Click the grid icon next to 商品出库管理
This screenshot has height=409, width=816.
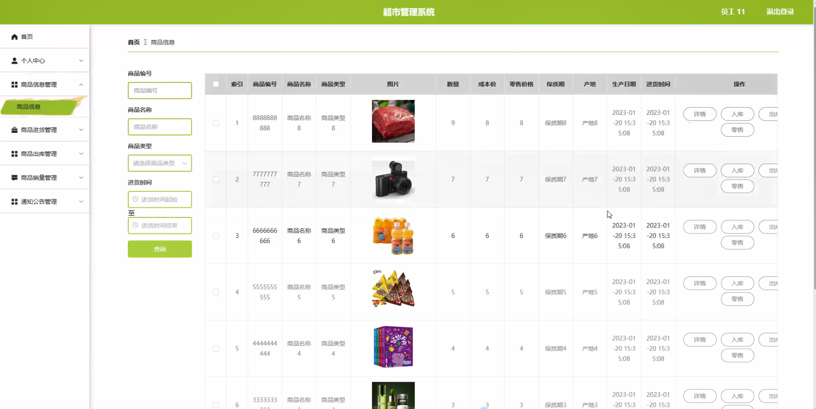pos(15,154)
